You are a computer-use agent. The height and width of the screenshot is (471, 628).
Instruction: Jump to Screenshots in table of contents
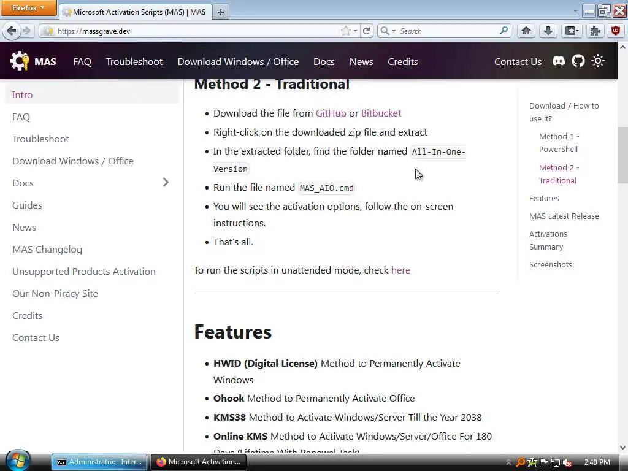point(550,265)
